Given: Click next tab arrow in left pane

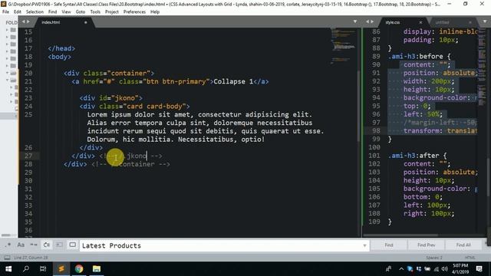Looking at the screenshot, I should click(x=28, y=21).
